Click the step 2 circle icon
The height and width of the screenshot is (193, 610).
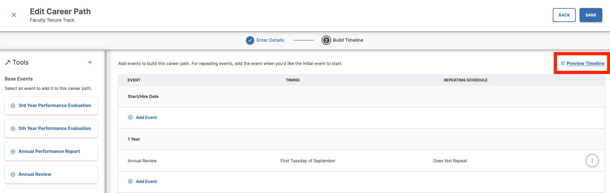tap(326, 40)
